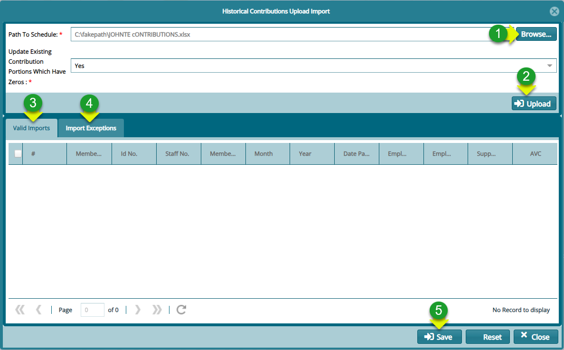Sort by clicking the Month column header

click(x=264, y=153)
